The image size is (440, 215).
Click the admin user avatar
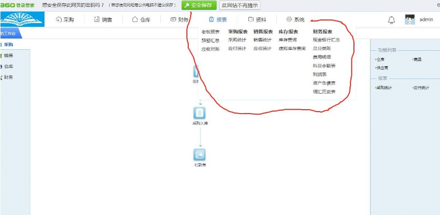[410, 20]
